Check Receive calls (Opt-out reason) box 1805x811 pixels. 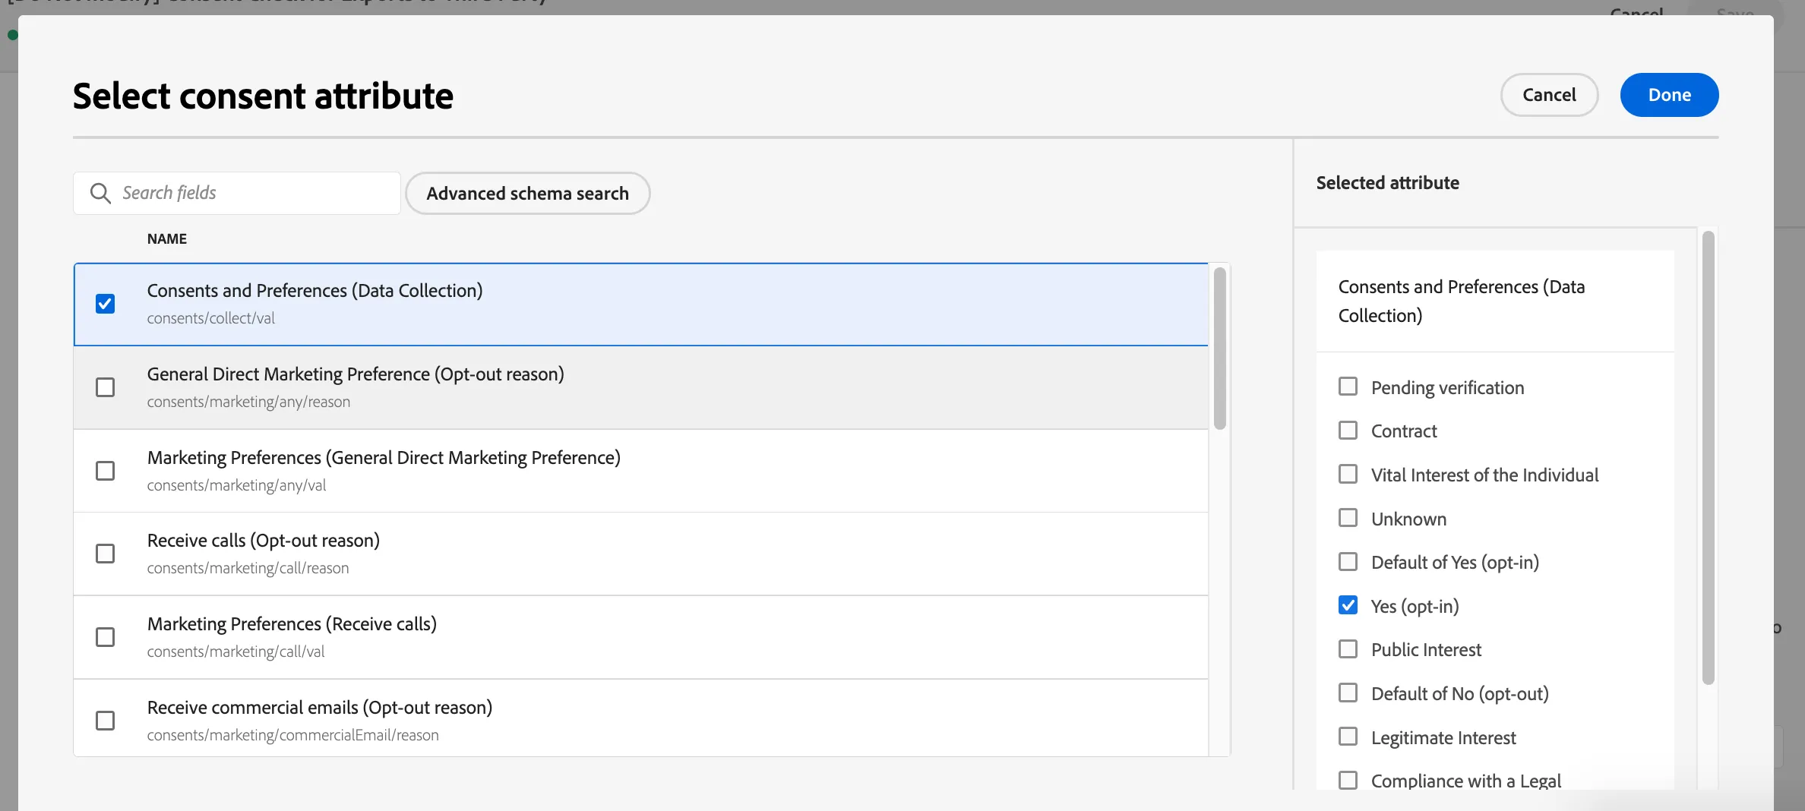[x=106, y=554]
